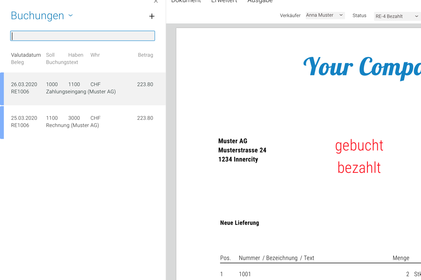Click the Muster AG address block
Screen dimensions: 421x280
click(242, 150)
